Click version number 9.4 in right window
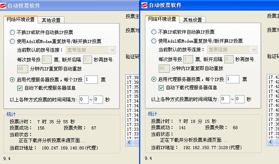This screenshot has height=164, width=279. click(148, 158)
